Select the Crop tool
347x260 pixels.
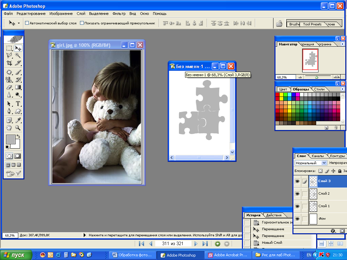pyautogui.click(x=9, y=63)
